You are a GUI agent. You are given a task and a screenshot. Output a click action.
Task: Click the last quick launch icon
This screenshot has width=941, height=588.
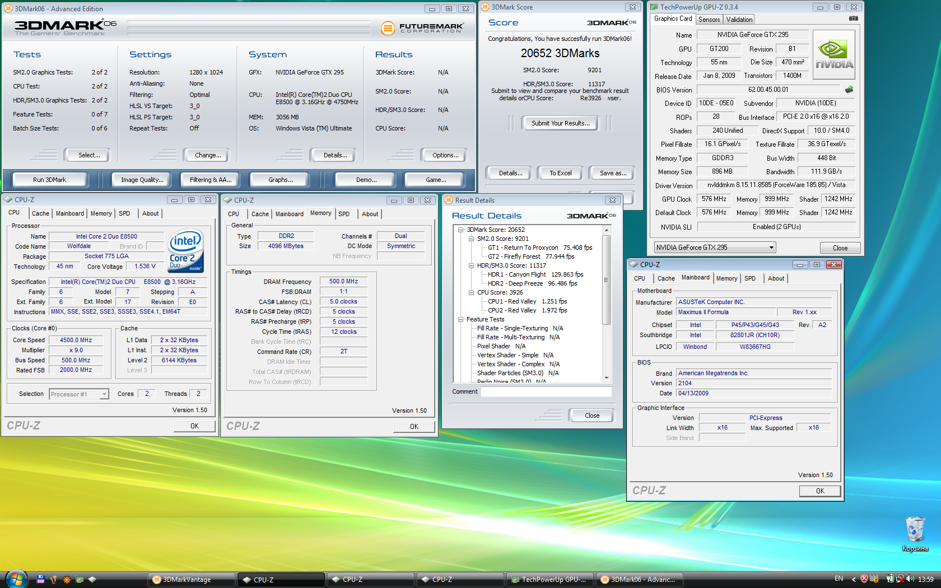pyautogui.click(x=92, y=580)
